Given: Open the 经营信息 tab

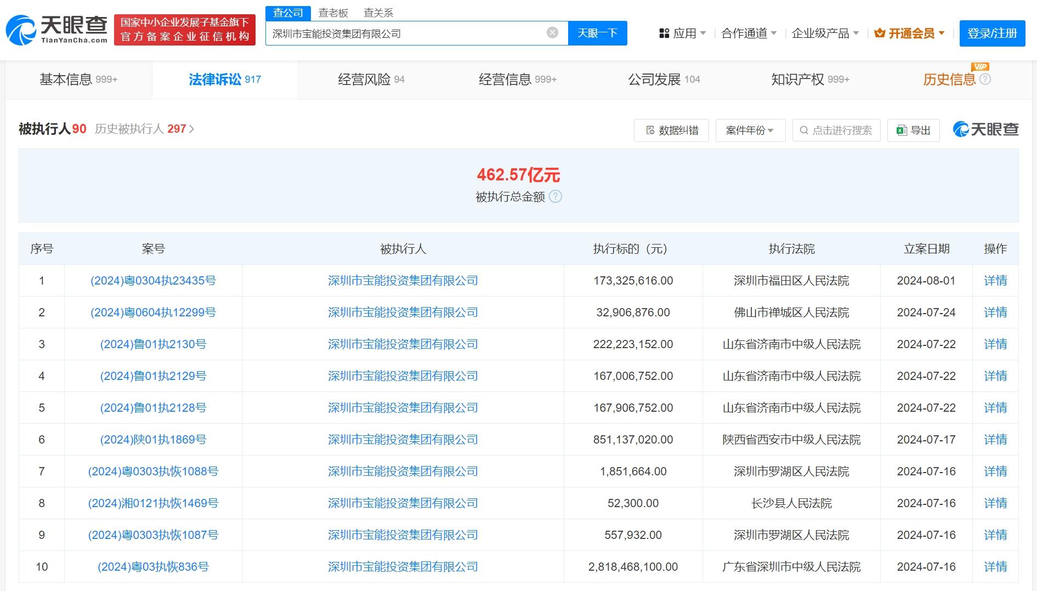Looking at the screenshot, I should tap(518, 79).
